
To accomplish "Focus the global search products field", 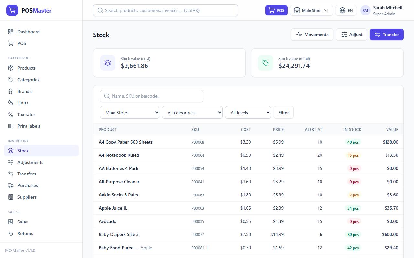I will coord(166,10).
